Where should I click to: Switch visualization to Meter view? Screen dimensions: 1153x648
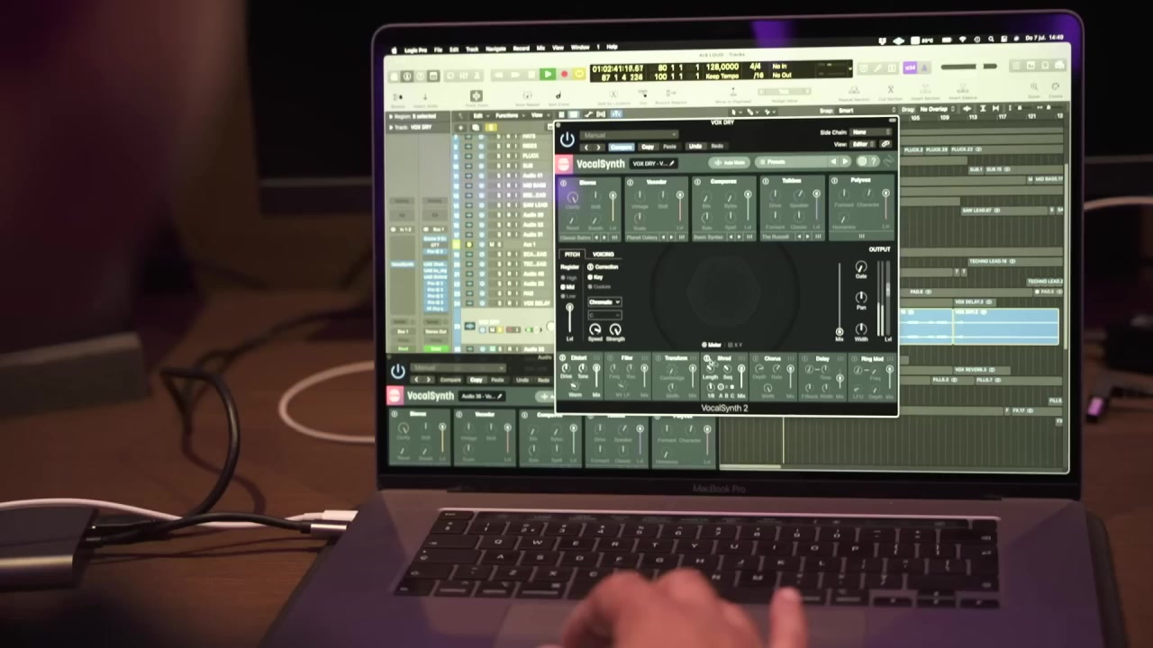click(712, 345)
